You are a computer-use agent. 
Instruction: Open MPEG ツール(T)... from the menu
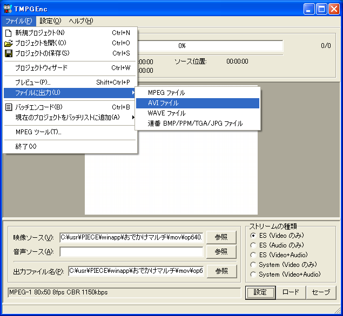pos(70,132)
